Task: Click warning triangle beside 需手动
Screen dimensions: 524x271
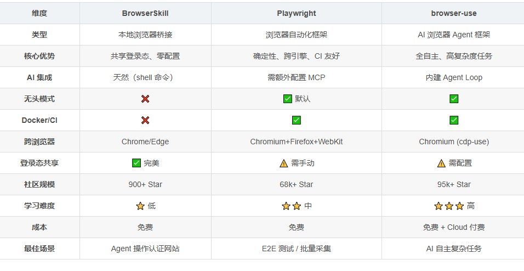Action: click(x=284, y=163)
